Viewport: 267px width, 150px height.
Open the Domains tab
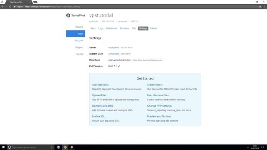[124, 28]
